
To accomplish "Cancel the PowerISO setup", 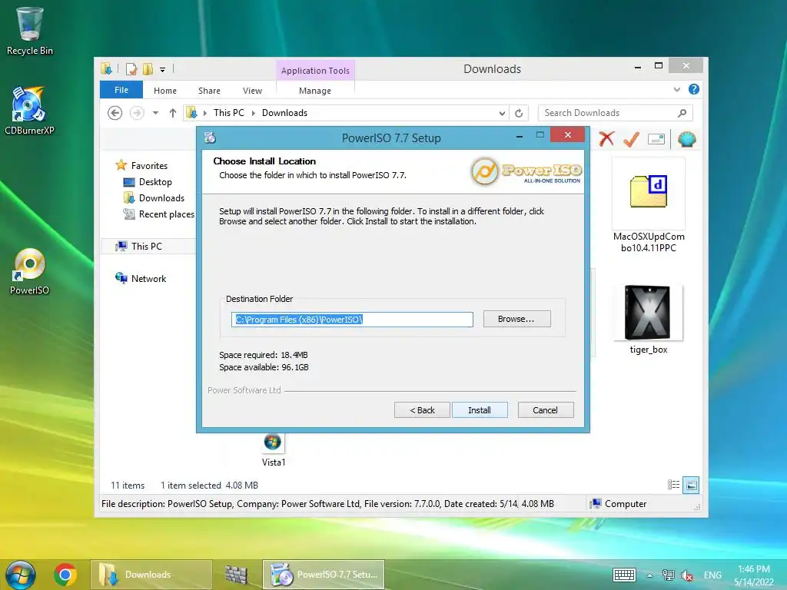I will (x=545, y=410).
